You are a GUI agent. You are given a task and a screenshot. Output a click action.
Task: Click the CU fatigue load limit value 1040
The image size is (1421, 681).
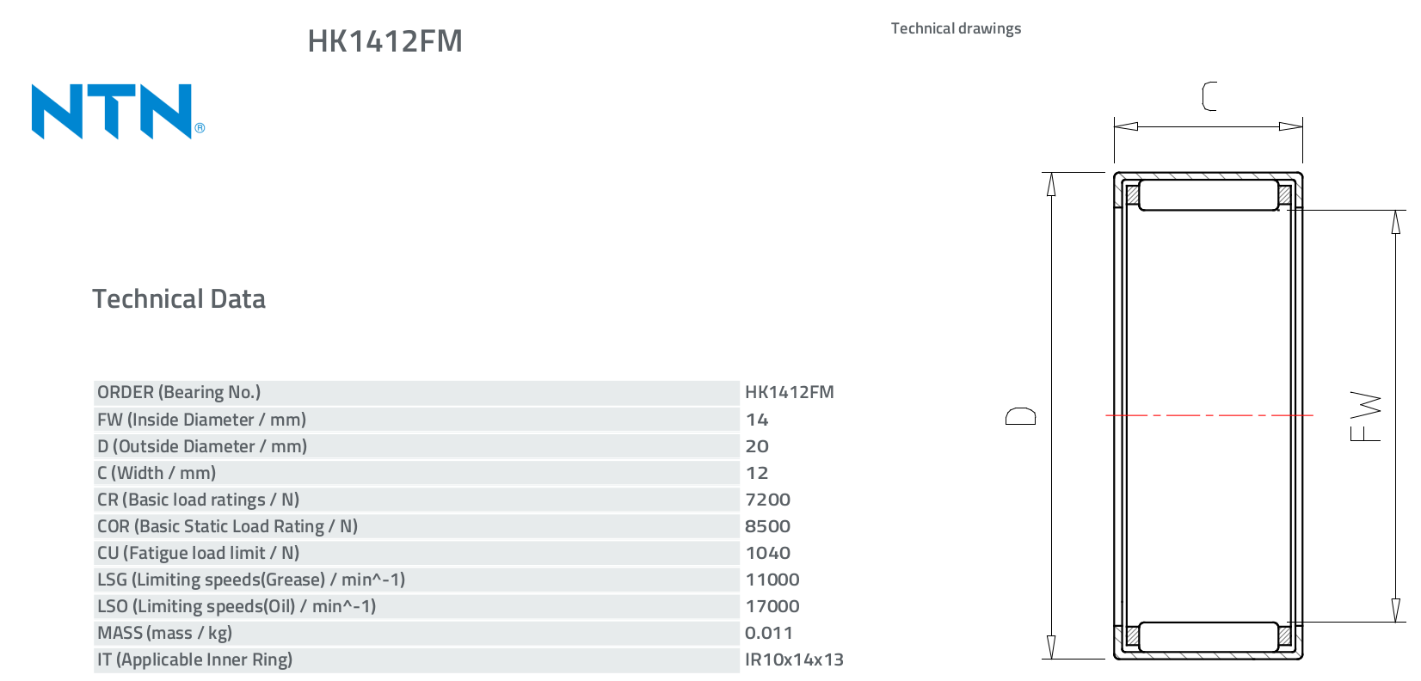767,553
